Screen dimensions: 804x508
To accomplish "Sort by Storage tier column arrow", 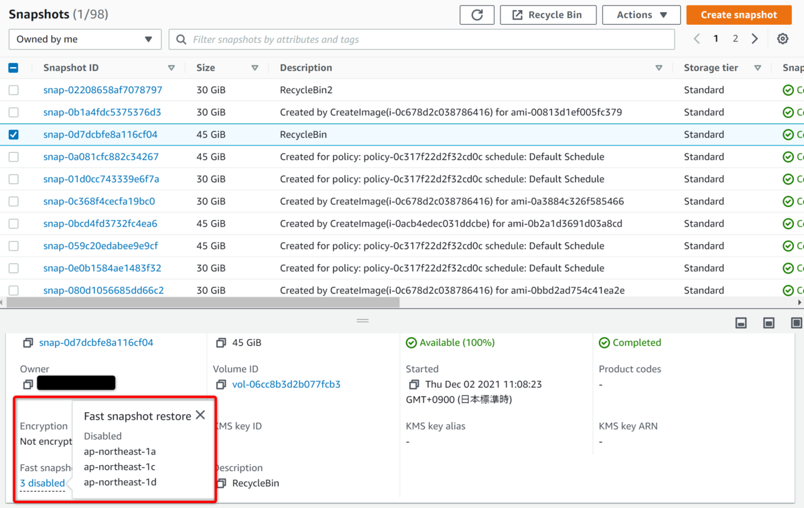I will coord(758,68).
